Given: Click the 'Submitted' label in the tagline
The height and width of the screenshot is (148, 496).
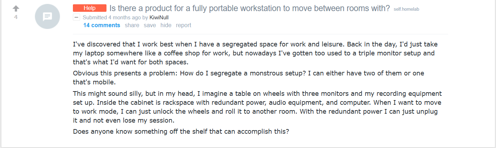Looking at the screenshot, I should tap(95, 17).
